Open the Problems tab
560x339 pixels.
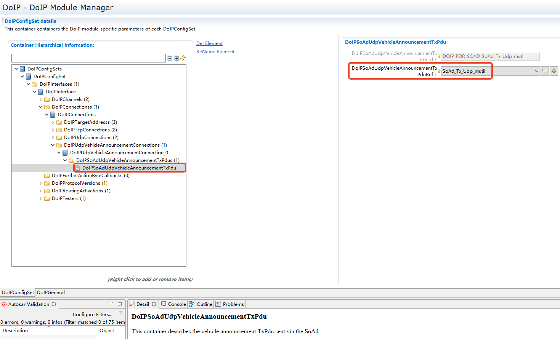(x=229, y=304)
